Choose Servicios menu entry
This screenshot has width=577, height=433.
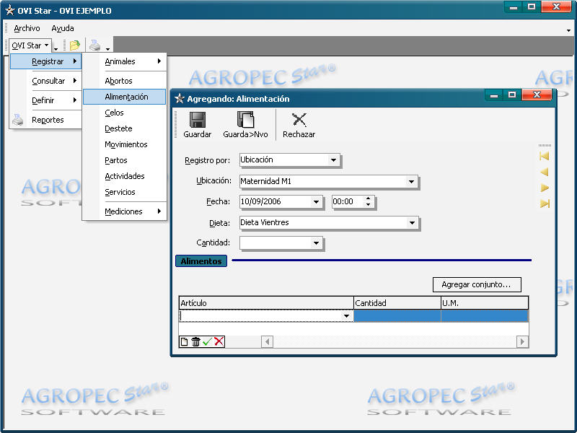click(125, 192)
